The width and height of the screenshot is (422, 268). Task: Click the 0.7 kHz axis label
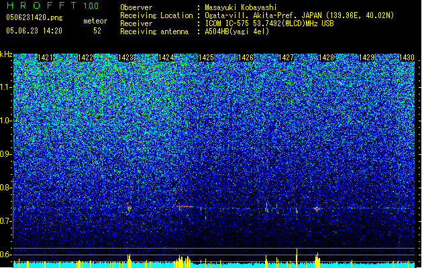[x=6, y=221]
